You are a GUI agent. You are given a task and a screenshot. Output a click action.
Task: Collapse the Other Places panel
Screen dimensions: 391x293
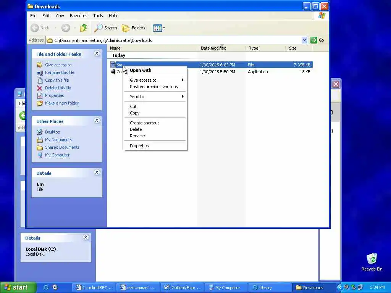click(x=97, y=121)
